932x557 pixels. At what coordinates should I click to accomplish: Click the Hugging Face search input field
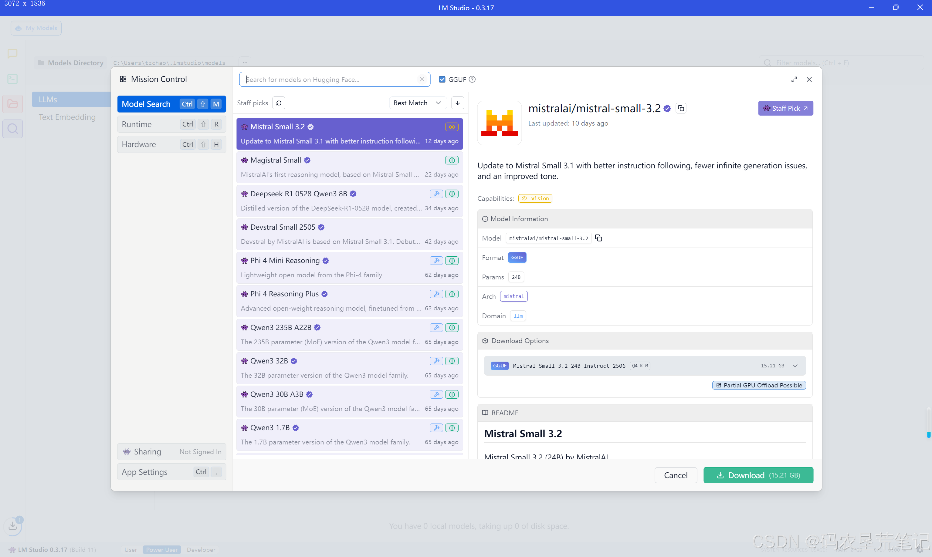tap(330, 79)
